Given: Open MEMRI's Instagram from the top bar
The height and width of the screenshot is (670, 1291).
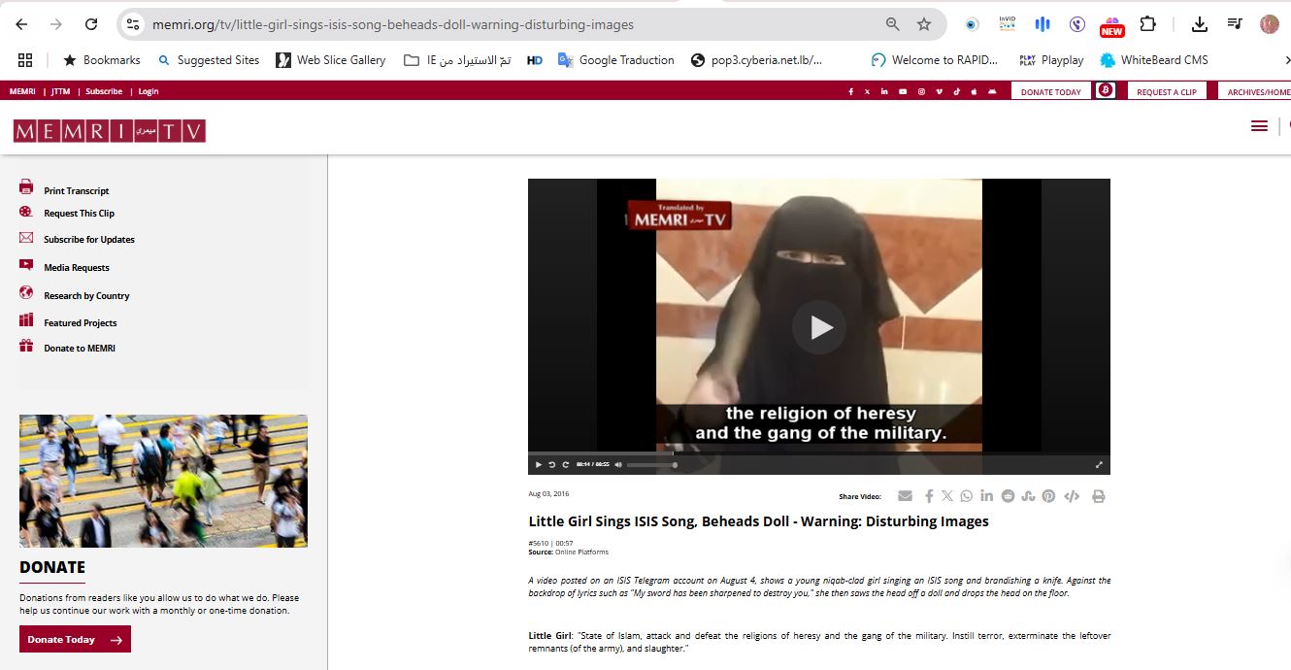Looking at the screenshot, I should [x=921, y=90].
